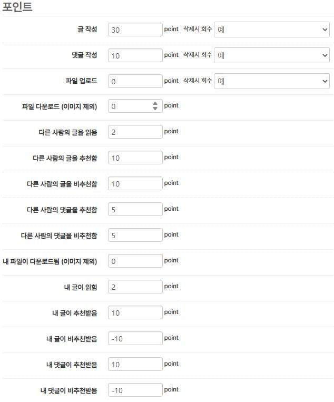The height and width of the screenshot is (402, 334).
Task: Select the 파일 업로드 point input field
Action: coord(135,81)
